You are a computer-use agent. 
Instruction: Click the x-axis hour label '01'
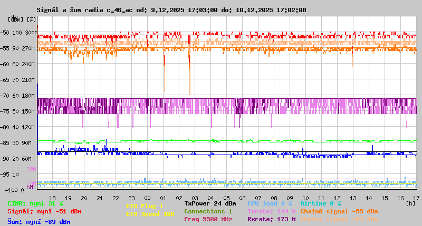(x=163, y=198)
